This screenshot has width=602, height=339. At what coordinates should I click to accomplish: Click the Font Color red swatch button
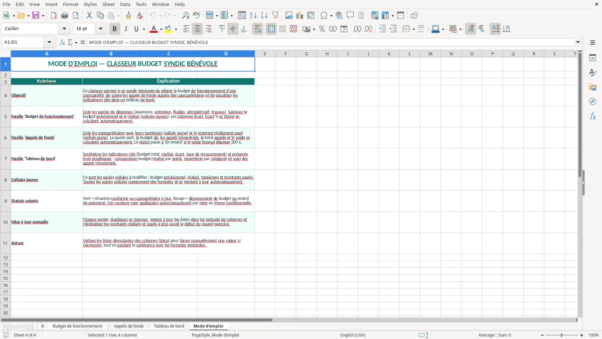(154, 29)
